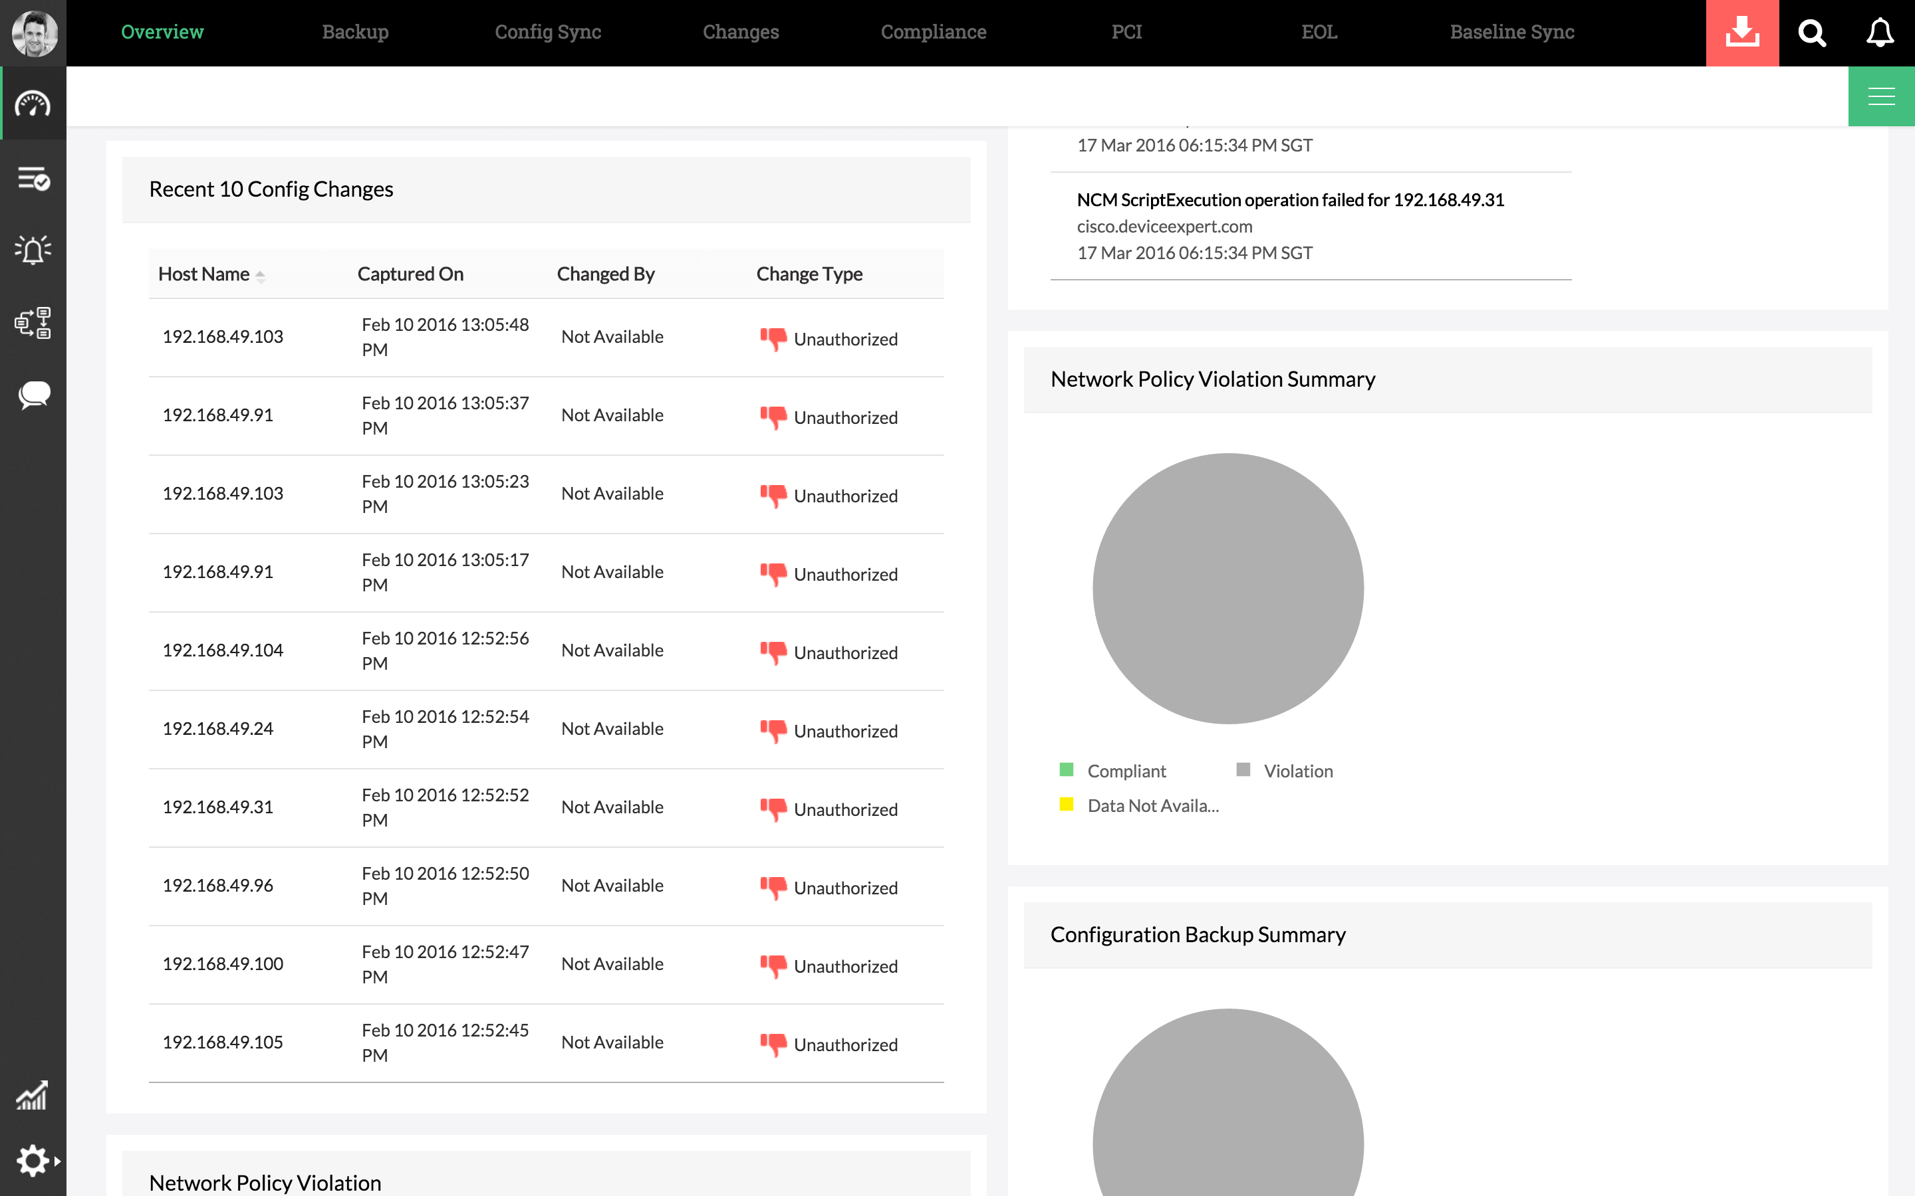Open the reports chart sidebar icon
This screenshot has width=1915, height=1196.
click(33, 1096)
